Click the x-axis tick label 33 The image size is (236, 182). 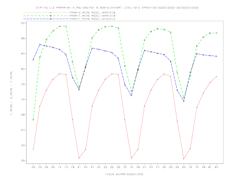105,167
